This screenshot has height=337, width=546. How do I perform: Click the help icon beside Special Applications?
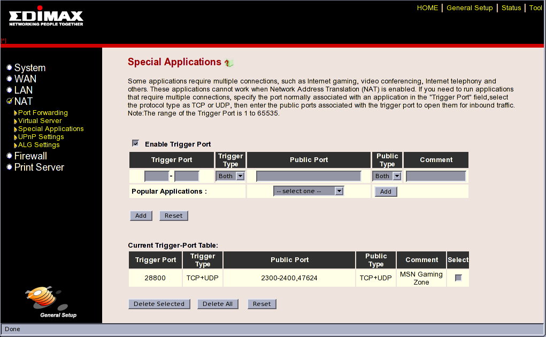[229, 63]
